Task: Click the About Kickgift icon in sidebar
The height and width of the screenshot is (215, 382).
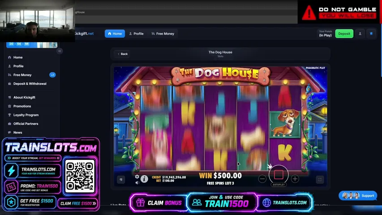Action: pyautogui.click(x=9, y=97)
